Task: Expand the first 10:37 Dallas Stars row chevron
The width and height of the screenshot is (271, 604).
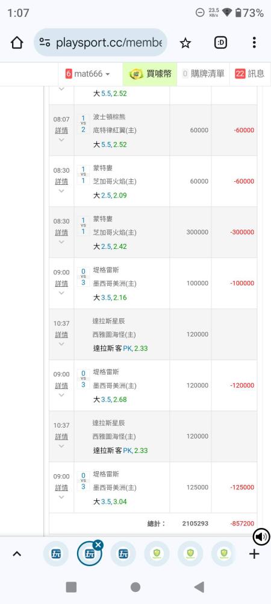Action: (x=61, y=344)
